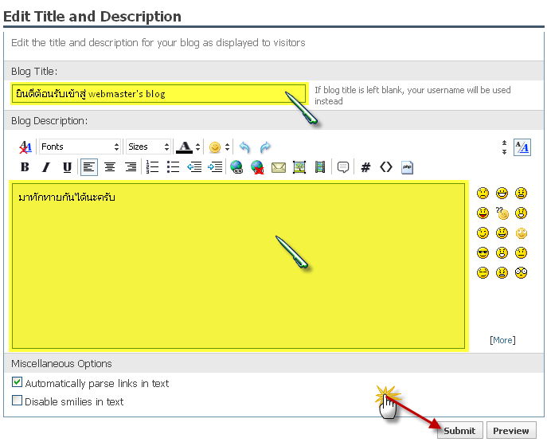Enable Disable smilies in text checkbox
547x442 pixels.
17,401
